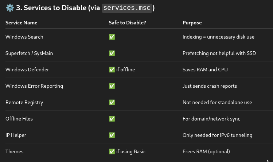Click the Safe to Disable? column header
The width and height of the screenshot is (273, 162).
click(x=127, y=23)
